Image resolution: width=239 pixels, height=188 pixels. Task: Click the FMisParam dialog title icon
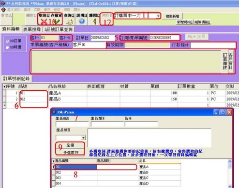pos(54,112)
